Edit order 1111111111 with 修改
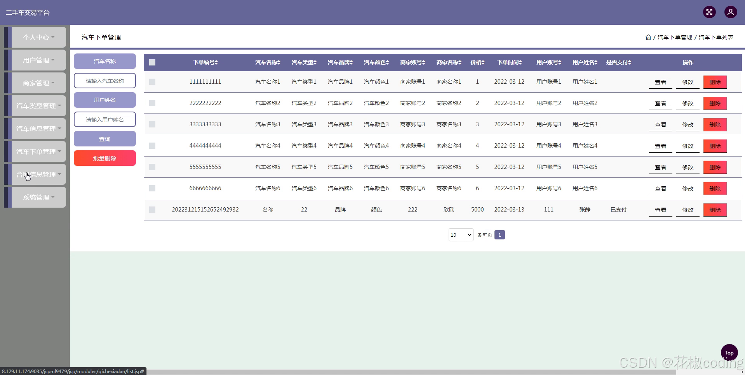745x375 pixels. click(688, 82)
